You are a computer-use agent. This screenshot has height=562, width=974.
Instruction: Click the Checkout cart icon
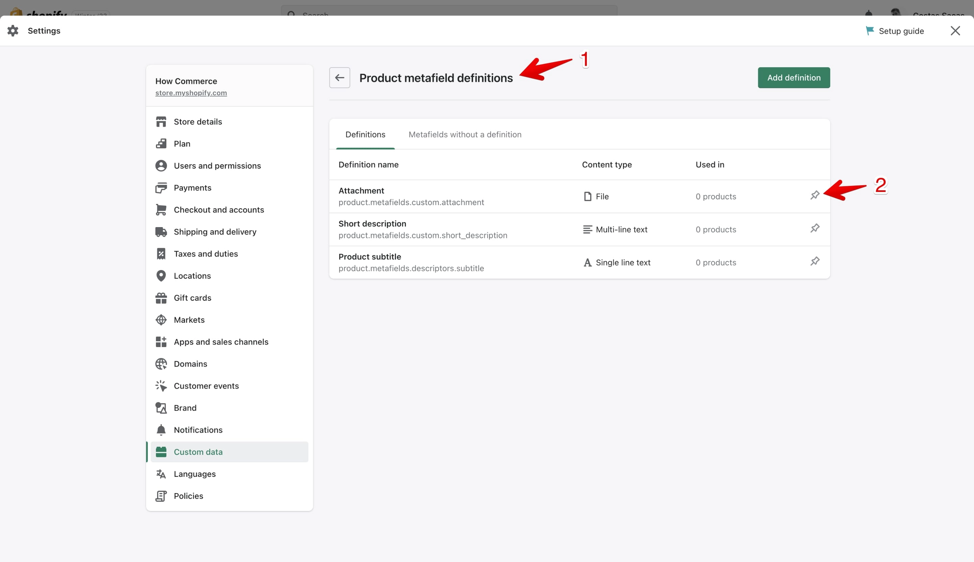pos(161,210)
